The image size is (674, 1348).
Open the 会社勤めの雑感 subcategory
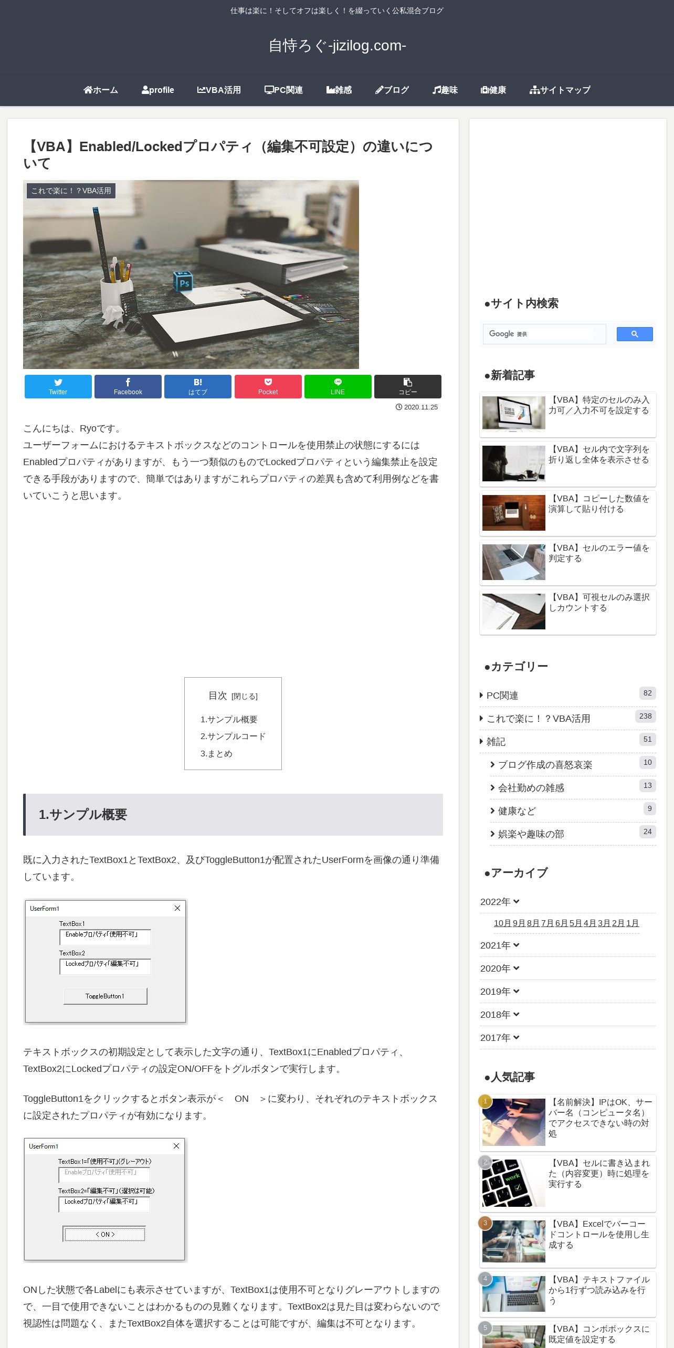click(573, 788)
